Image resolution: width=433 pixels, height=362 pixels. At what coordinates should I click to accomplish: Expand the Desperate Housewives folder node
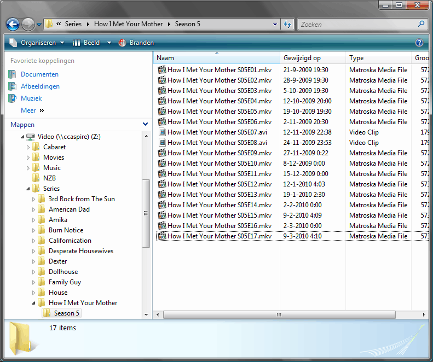tap(33, 252)
